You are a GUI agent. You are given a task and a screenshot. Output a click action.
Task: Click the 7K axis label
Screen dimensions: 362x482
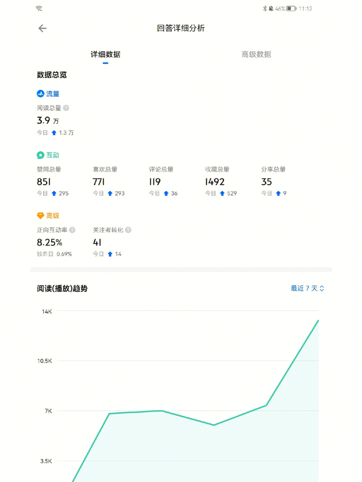click(x=48, y=411)
